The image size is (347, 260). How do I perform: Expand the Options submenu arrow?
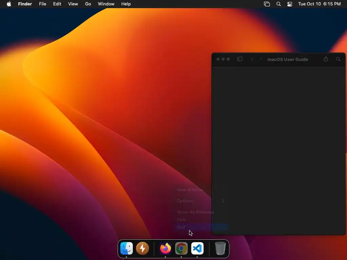223,201
